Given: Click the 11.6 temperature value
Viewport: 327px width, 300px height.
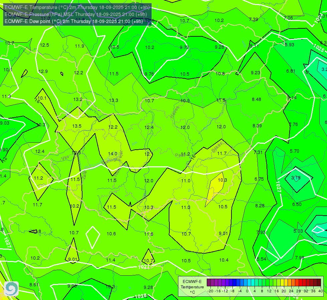Looking at the screenshot, I should [149, 234].
